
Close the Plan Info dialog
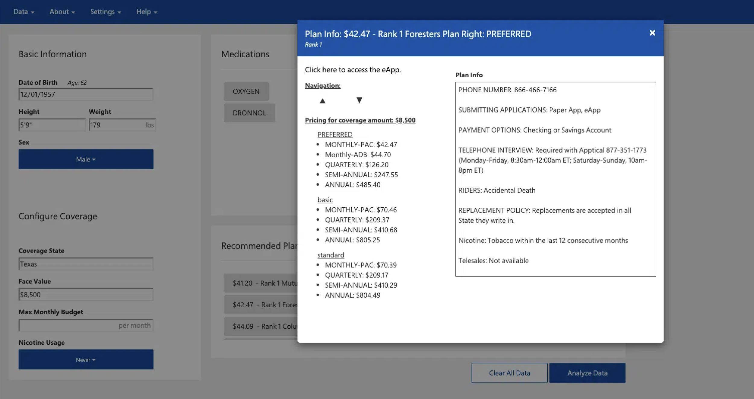tap(652, 33)
